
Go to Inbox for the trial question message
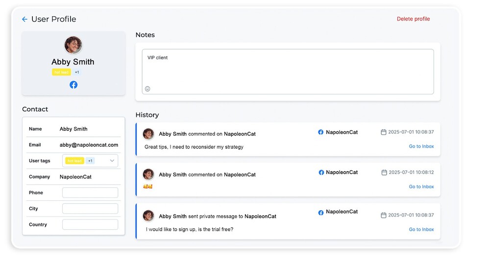[x=421, y=230]
